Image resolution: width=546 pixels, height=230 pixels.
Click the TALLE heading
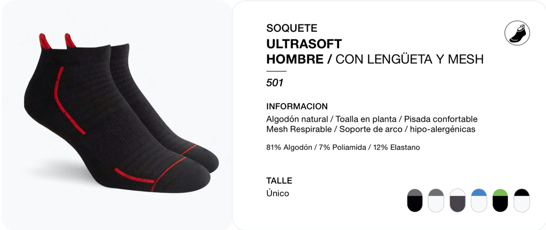click(279, 181)
